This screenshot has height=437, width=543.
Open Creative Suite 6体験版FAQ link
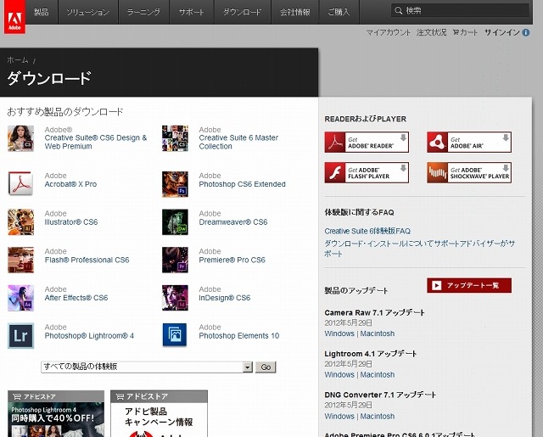[x=367, y=231]
